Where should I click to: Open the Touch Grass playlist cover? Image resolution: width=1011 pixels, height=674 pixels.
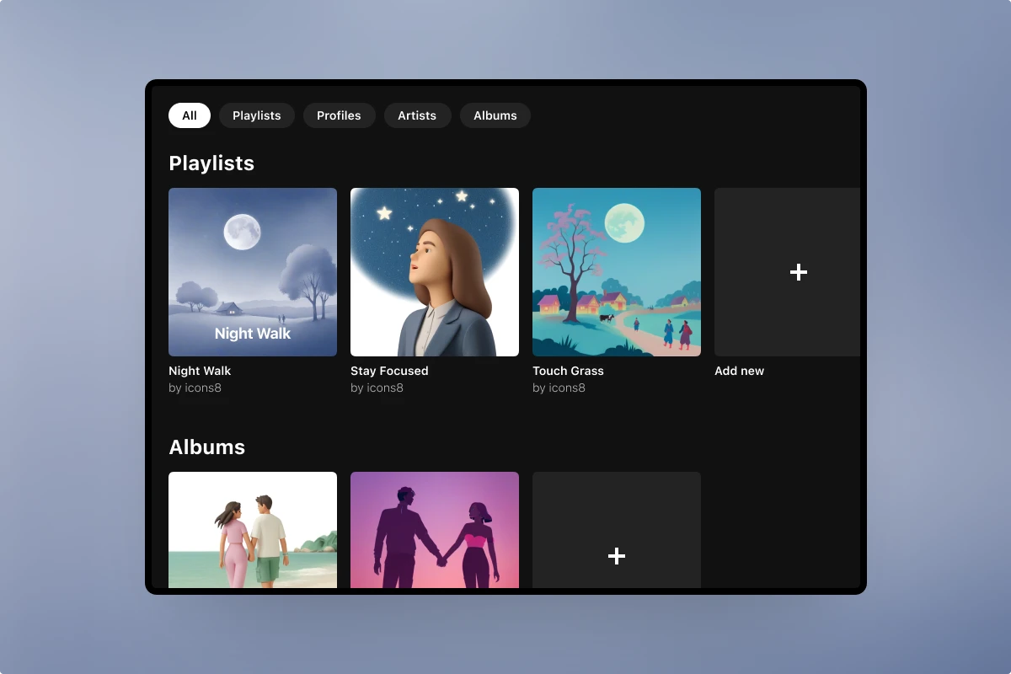pyautogui.click(x=617, y=272)
